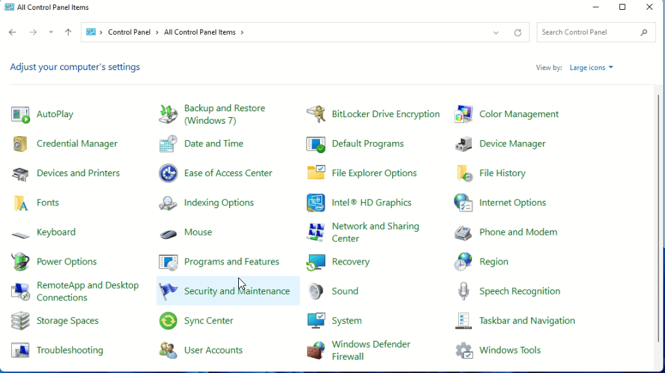This screenshot has width=665, height=373.
Task: Click the Fonts folder icon
Action: [x=20, y=203]
